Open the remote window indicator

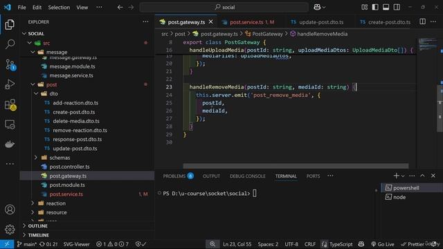7,244
